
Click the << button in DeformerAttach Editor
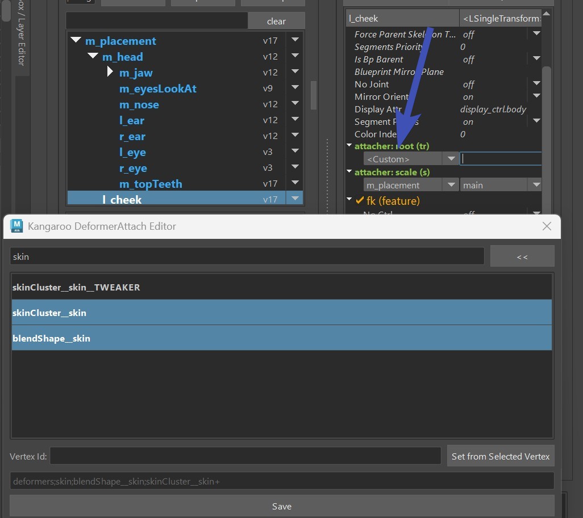coord(522,256)
